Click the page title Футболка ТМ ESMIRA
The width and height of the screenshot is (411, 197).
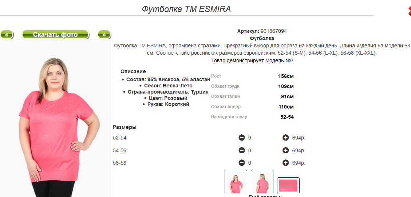(186, 9)
